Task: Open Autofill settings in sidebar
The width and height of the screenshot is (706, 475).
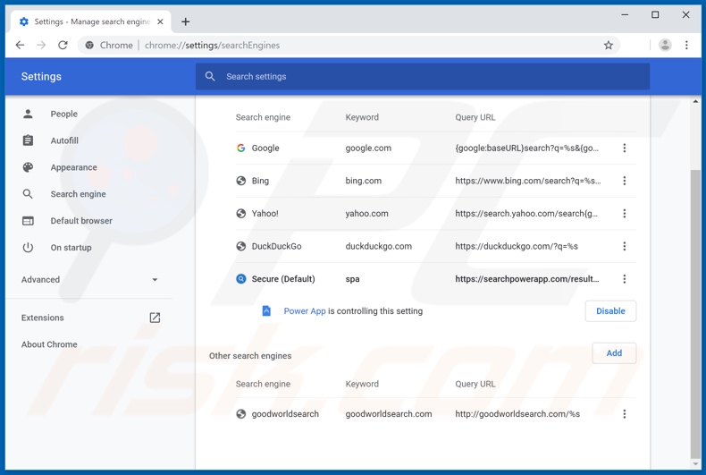Action: (64, 140)
